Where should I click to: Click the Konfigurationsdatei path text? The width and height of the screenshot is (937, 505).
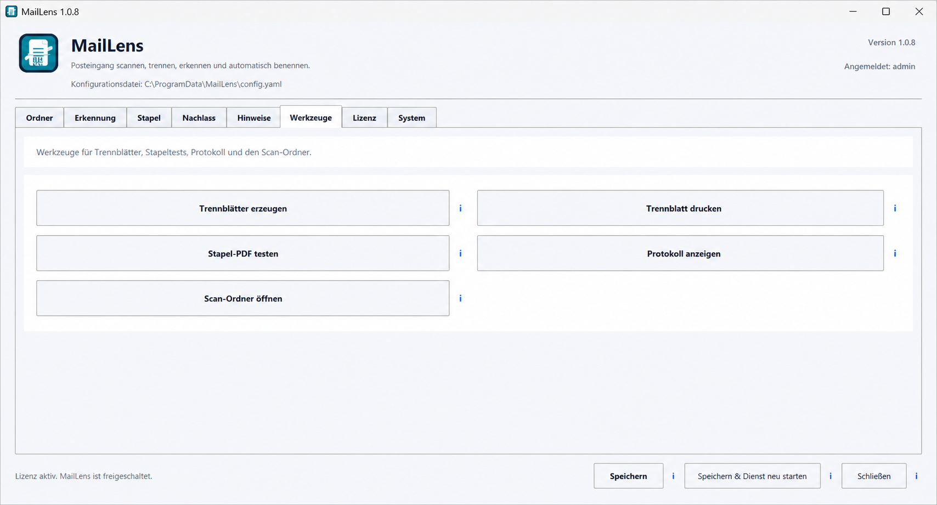coord(176,84)
